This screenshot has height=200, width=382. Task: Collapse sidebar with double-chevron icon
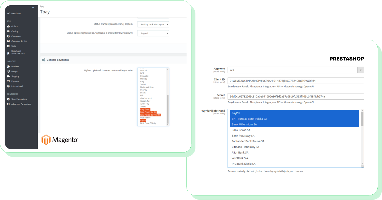33,8
